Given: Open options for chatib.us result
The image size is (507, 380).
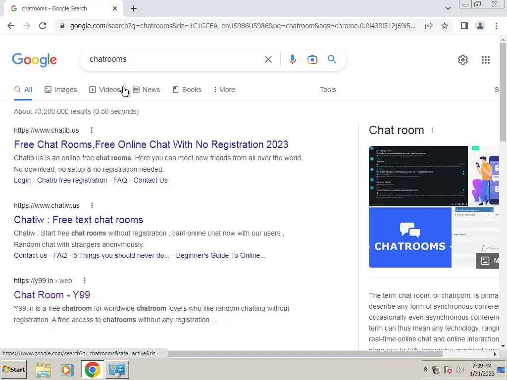Looking at the screenshot, I should pyautogui.click(x=92, y=130).
